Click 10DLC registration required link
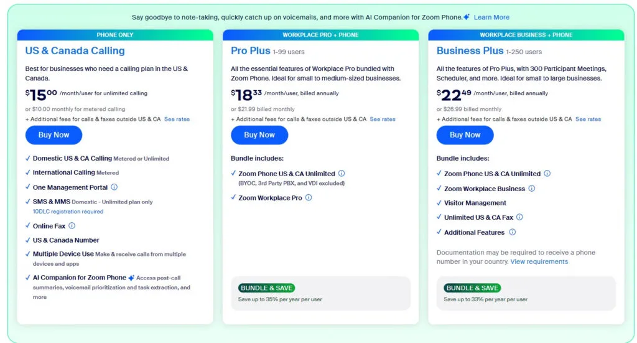 click(68, 212)
